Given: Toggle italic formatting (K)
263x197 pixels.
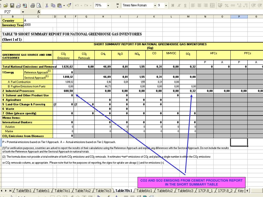Looking at the screenshot, I should 179,6.
